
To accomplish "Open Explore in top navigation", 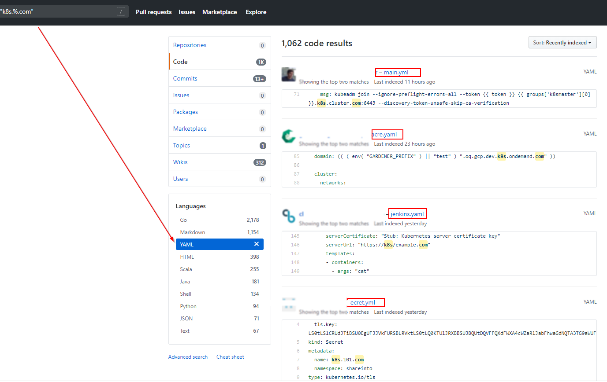I will tap(256, 12).
